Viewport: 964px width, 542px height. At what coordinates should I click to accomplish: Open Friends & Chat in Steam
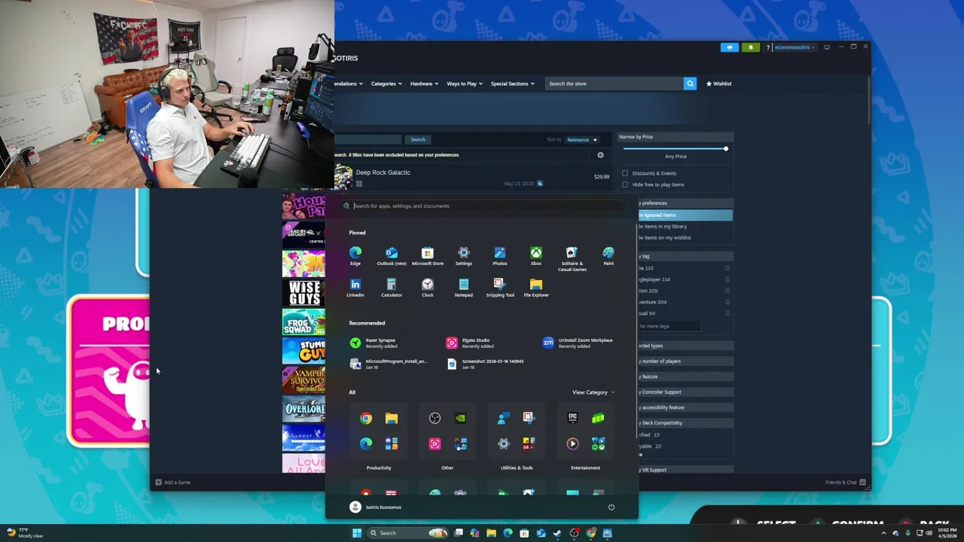click(x=846, y=483)
